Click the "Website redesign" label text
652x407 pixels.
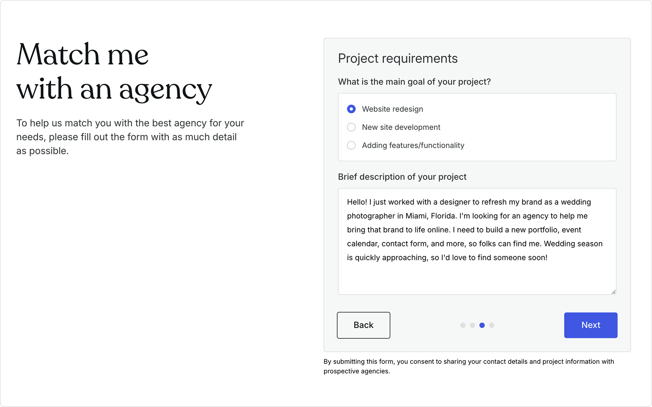pos(392,109)
